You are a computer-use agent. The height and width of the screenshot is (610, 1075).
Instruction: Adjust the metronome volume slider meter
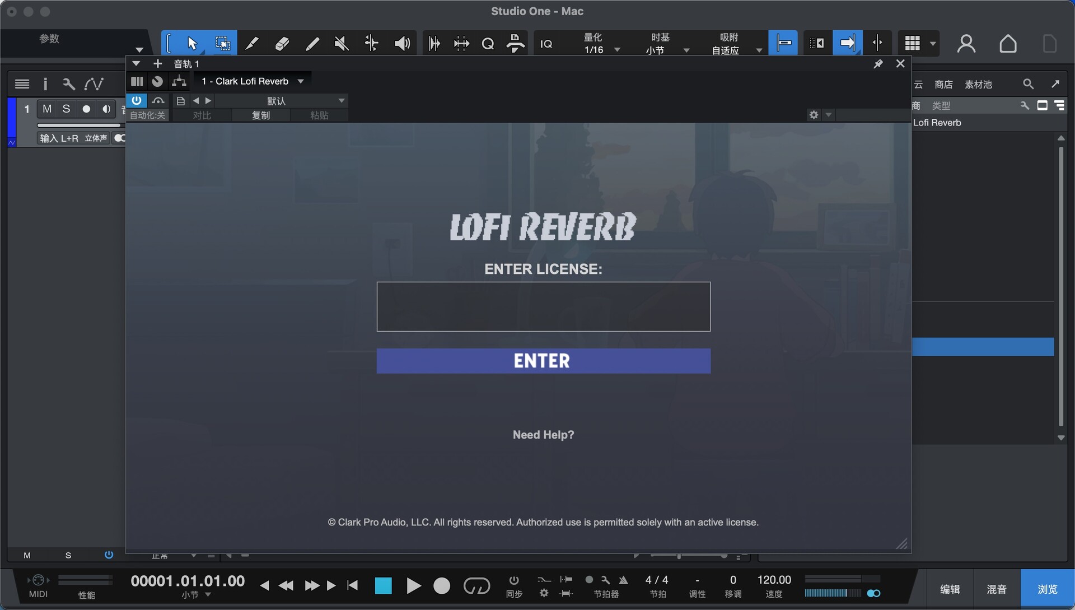(x=833, y=593)
